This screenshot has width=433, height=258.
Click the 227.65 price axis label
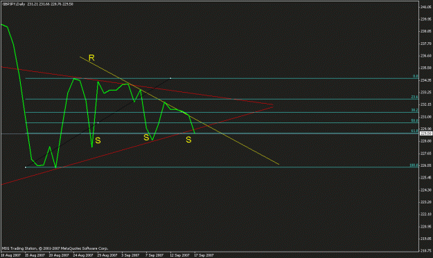tap(426, 154)
